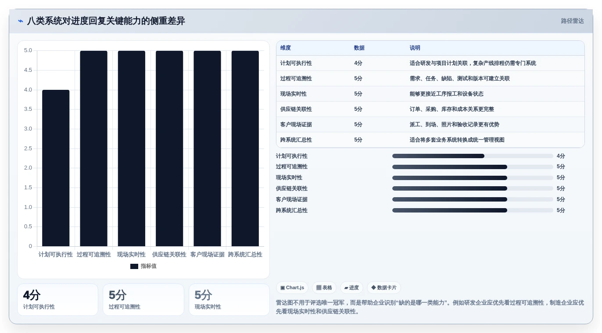This screenshot has width=602, height=333.
Task: Click the 说明 column header
Action: click(415, 48)
